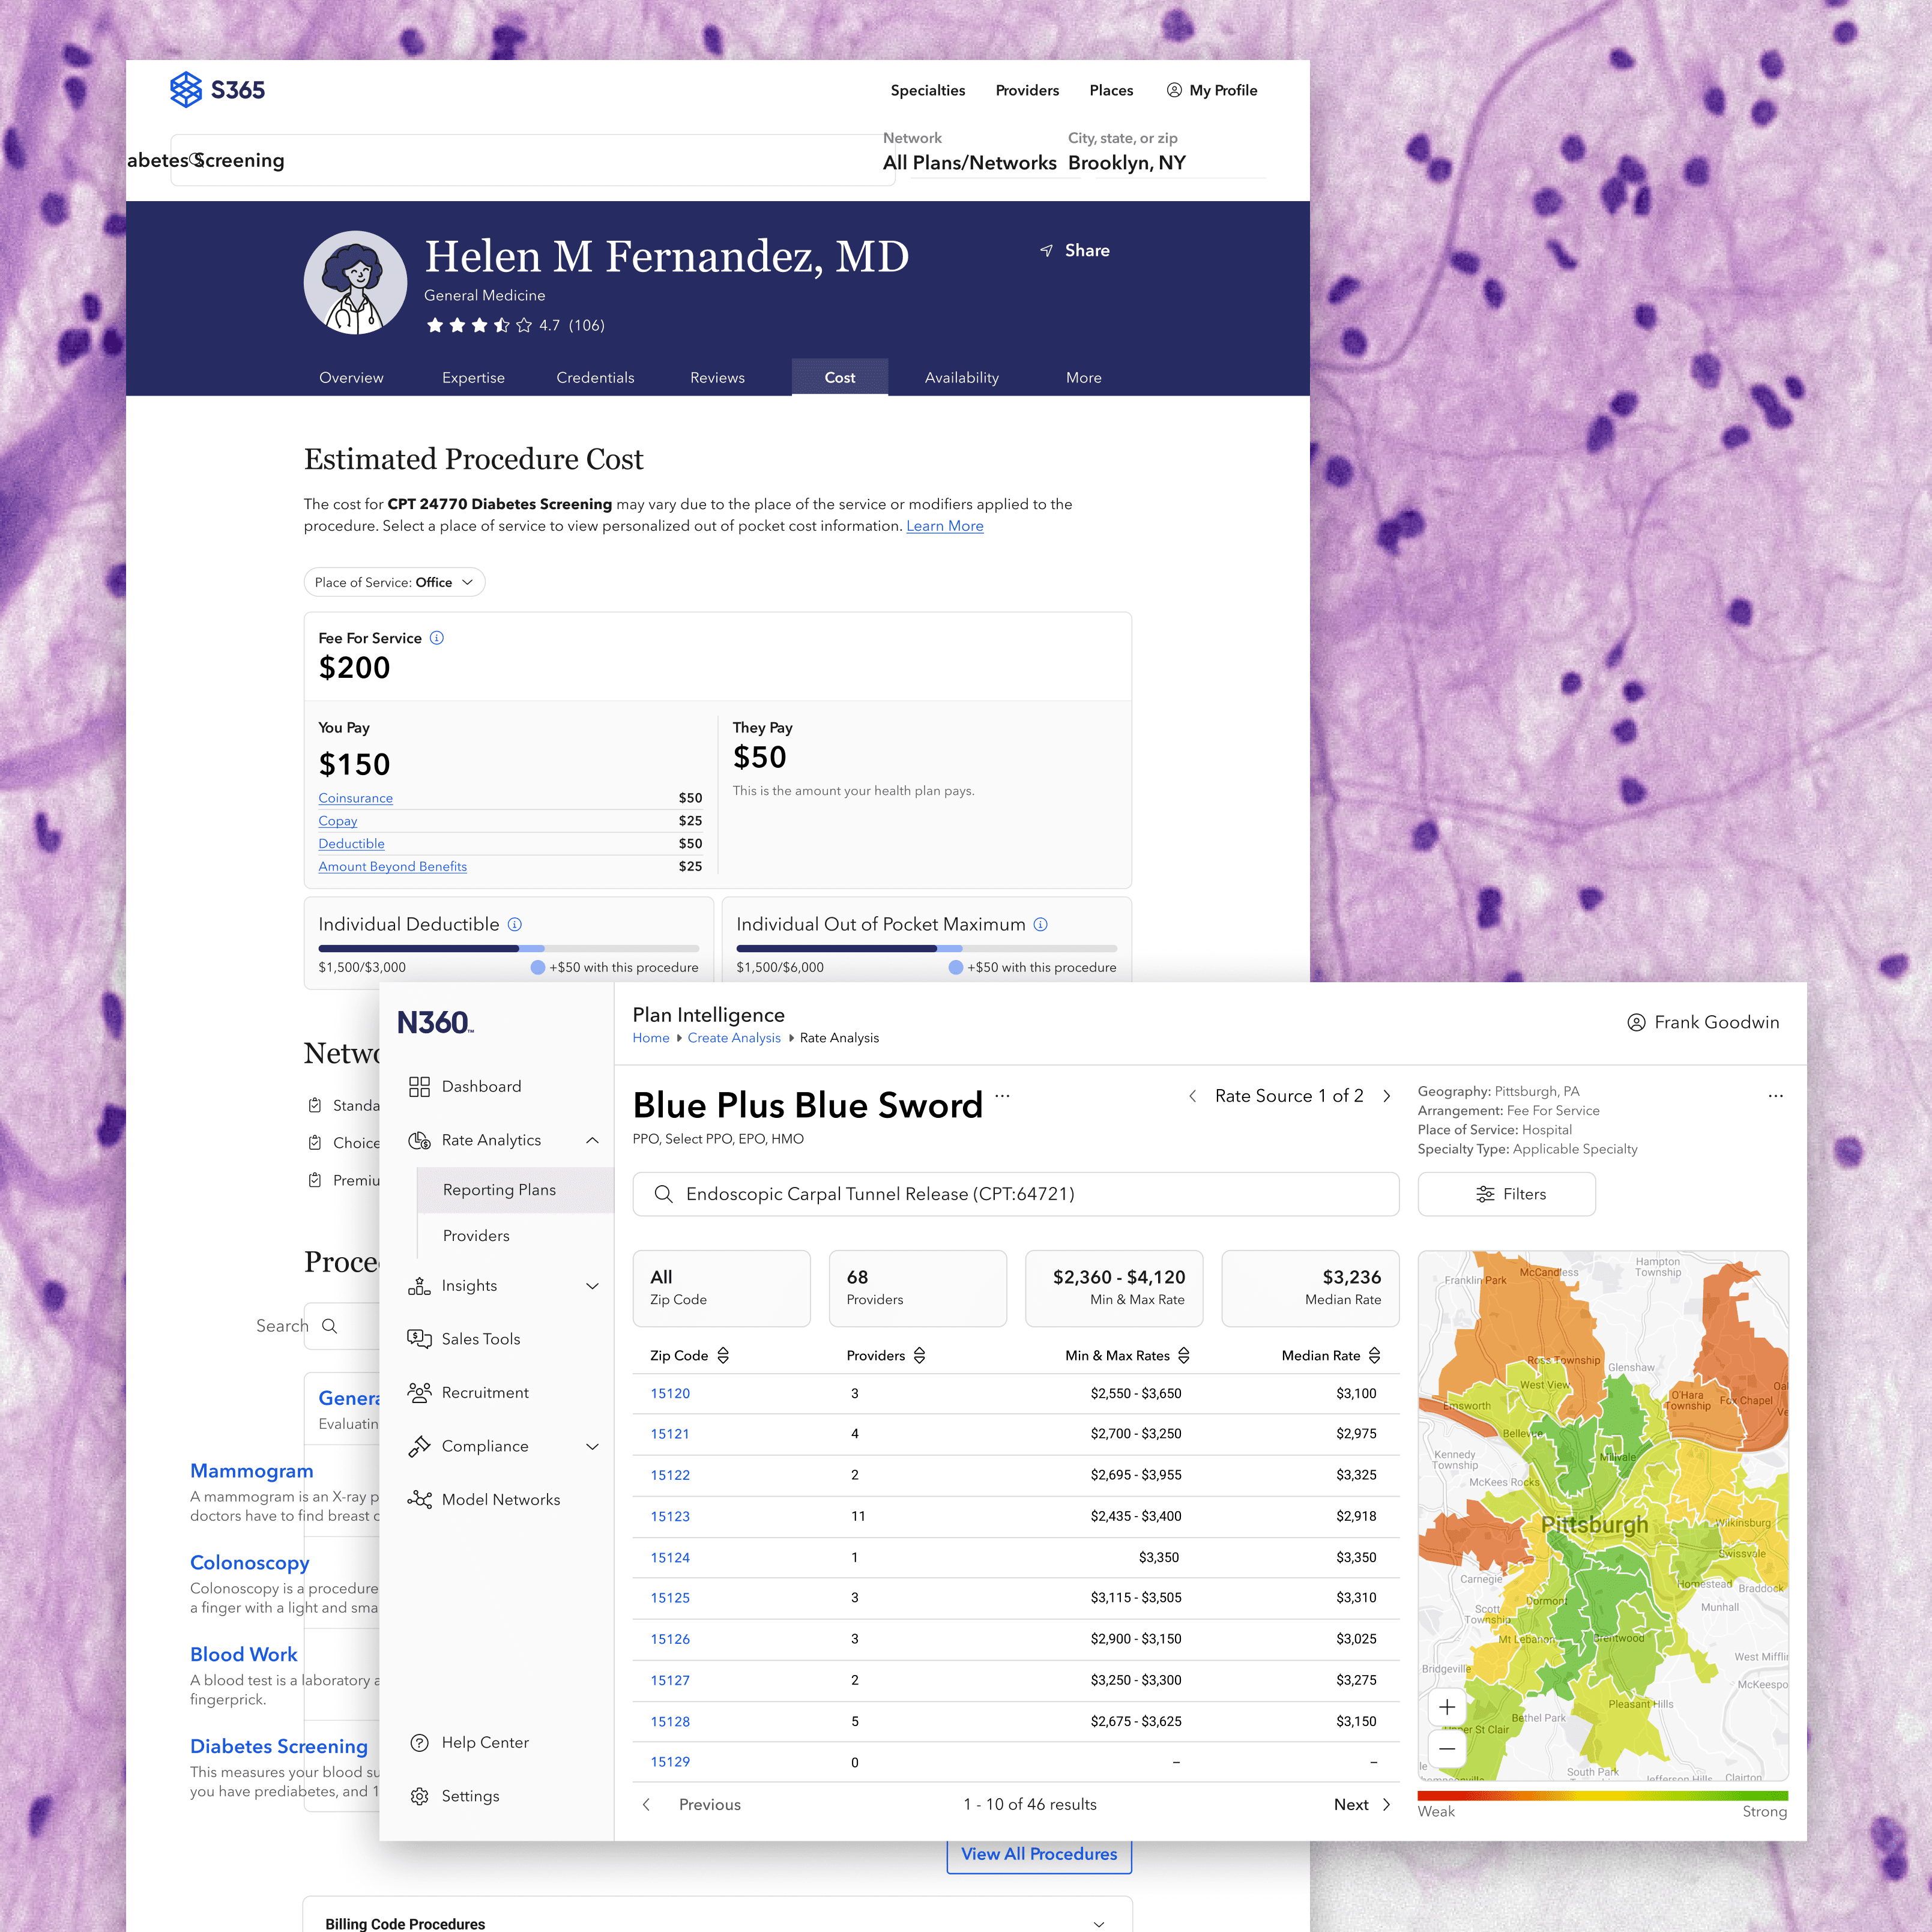Click the Endoscopic Carpal Tunnel Release search field
This screenshot has height=1932, width=1932.
pos(1015,1194)
